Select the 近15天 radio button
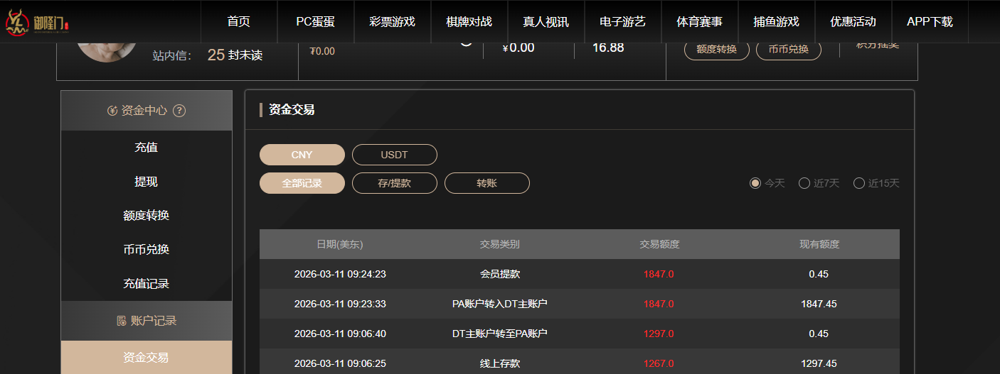Image resolution: width=1000 pixels, height=374 pixels. 859,183
